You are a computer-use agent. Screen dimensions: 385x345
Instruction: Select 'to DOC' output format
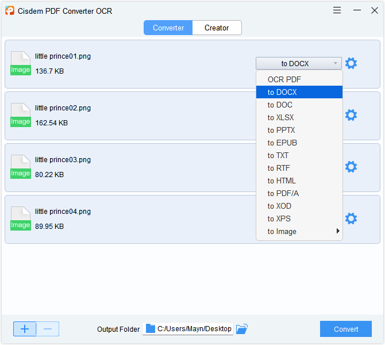(x=299, y=105)
